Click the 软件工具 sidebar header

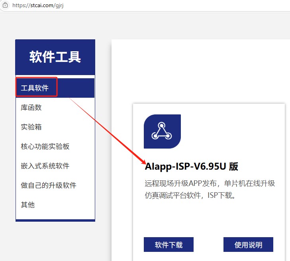pyautogui.click(x=55, y=57)
